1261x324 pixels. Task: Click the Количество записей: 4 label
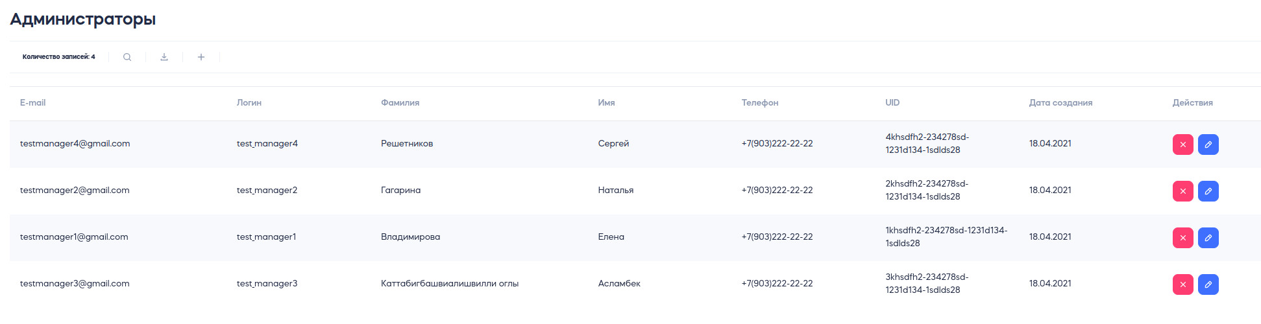point(59,57)
